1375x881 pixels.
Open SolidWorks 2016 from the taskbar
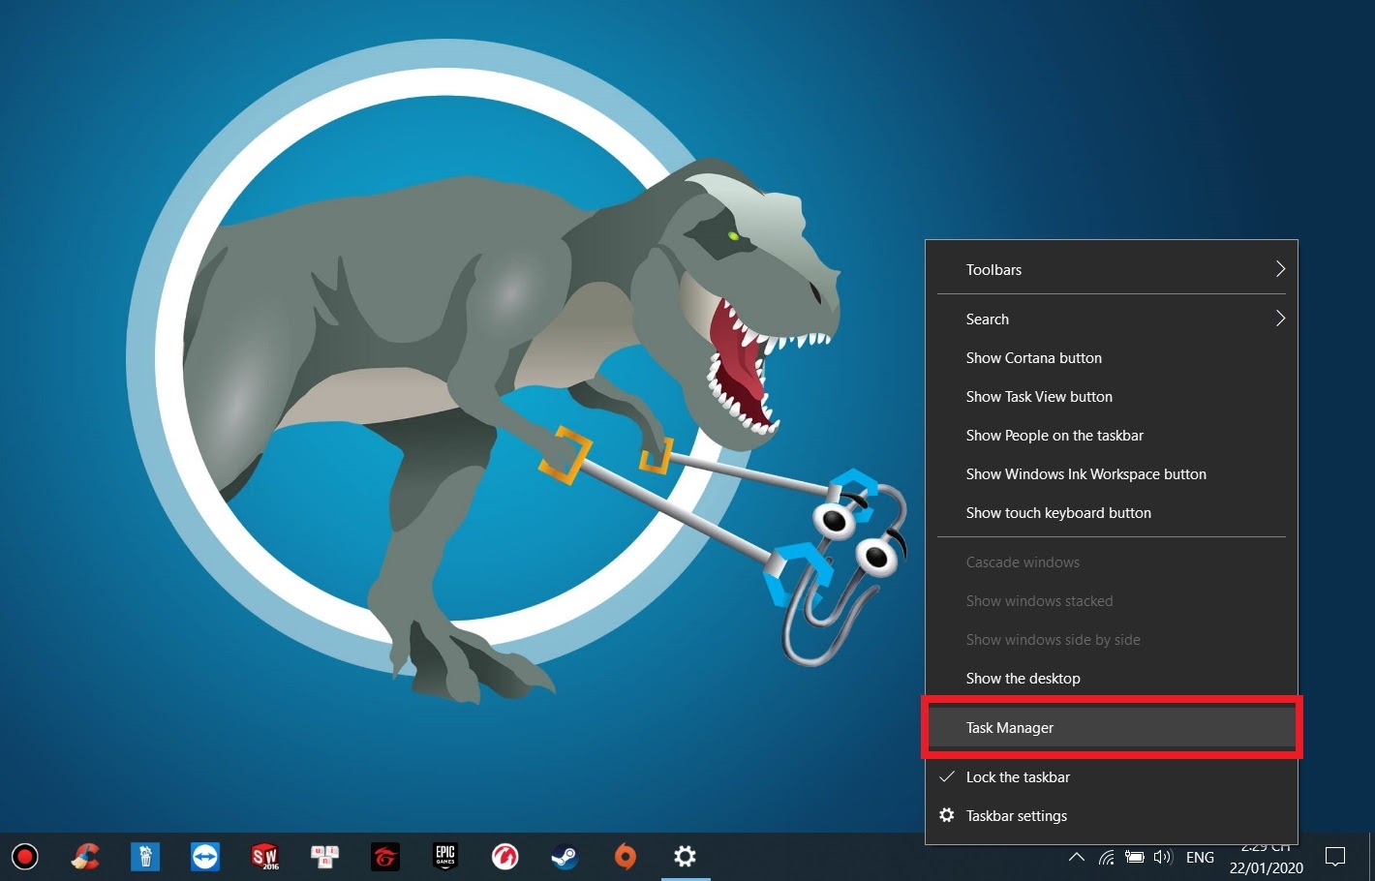(265, 857)
